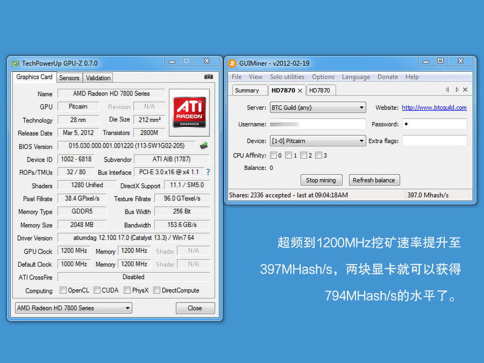Screen dimensions: 484x363
Task: Click the ATI CrossFire Disabled field
Action: pos(134,277)
